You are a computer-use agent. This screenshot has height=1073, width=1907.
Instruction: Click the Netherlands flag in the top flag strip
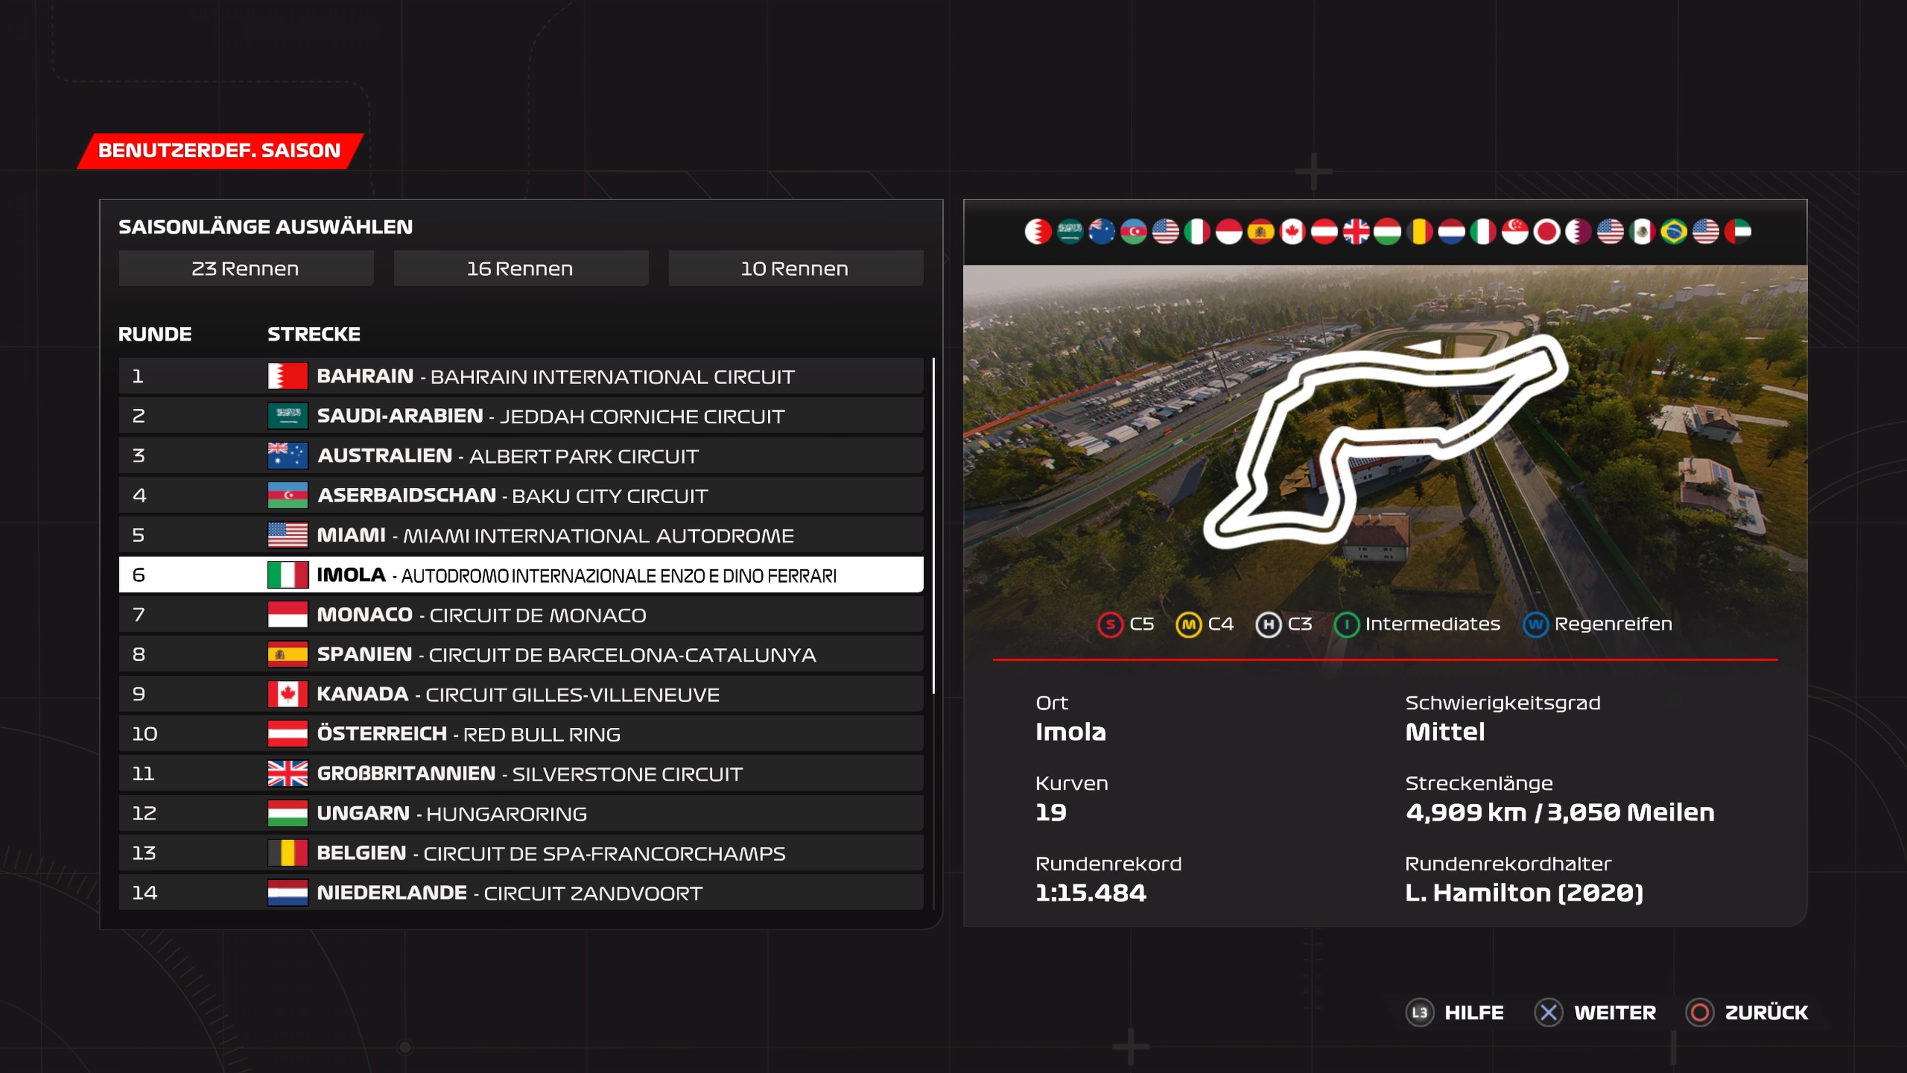pyautogui.click(x=1452, y=232)
